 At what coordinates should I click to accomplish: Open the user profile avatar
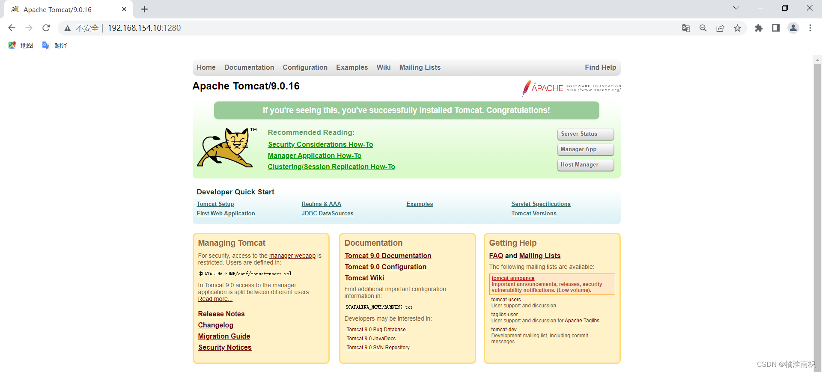793,28
